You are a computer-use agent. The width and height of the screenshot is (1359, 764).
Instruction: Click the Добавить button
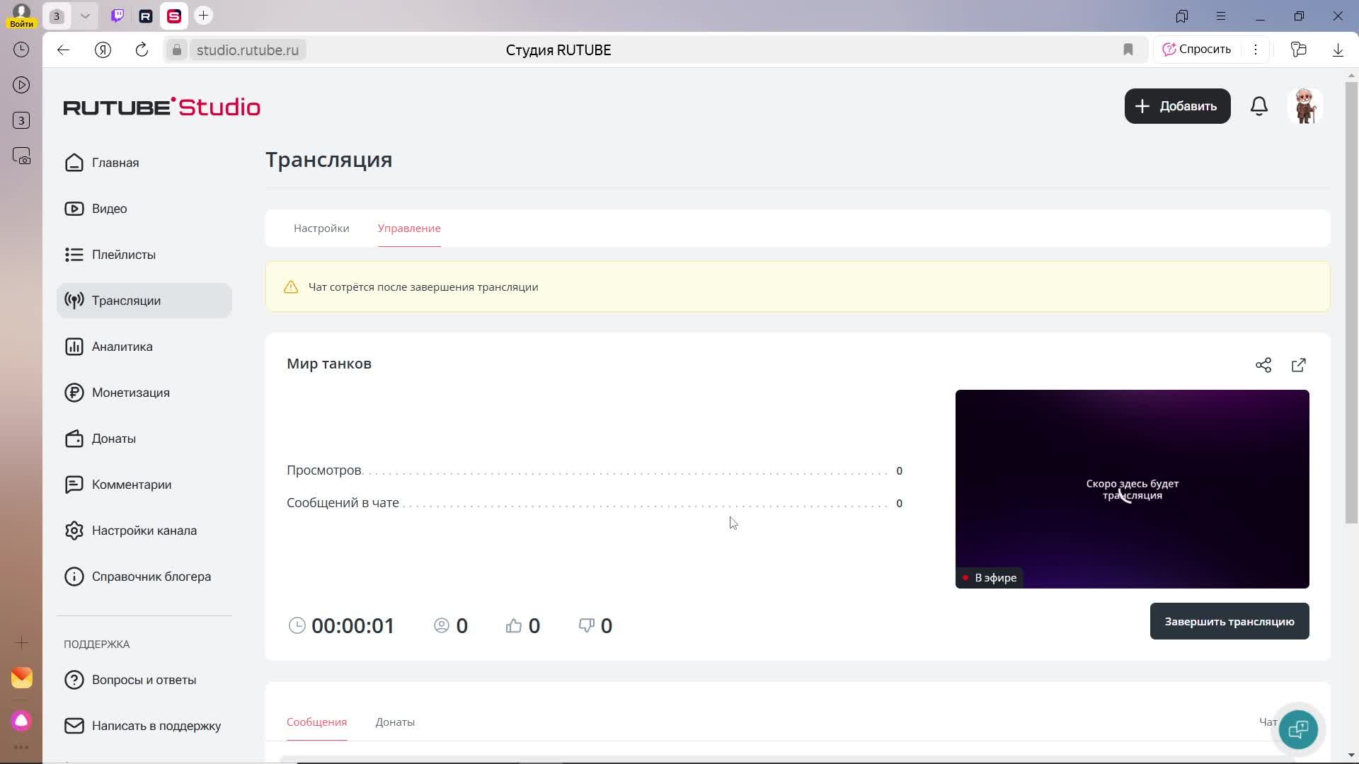1178,106
